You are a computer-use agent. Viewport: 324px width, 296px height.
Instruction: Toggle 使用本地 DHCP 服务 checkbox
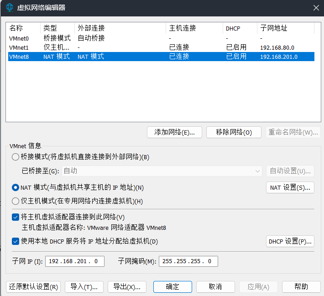[16, 241]
